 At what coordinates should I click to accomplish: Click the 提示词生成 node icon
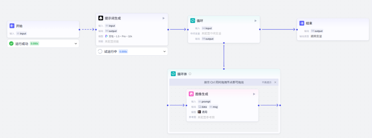(101, 18)
